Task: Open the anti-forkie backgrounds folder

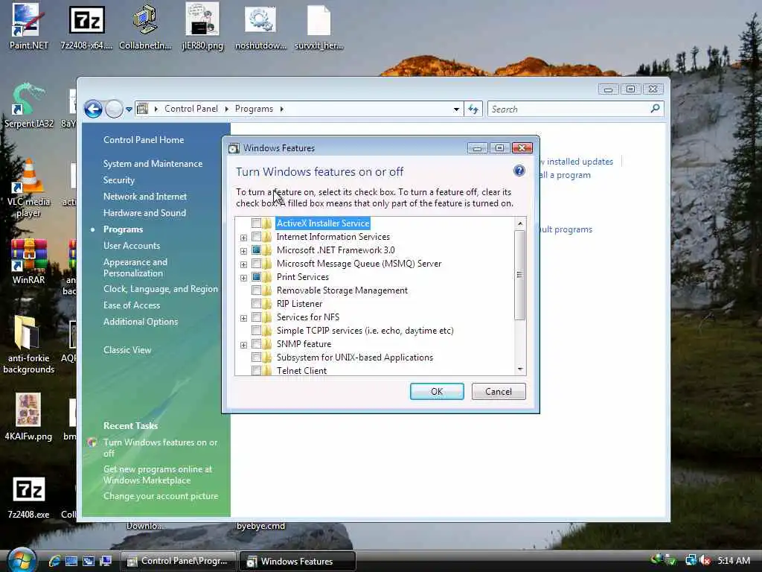Action: 28,343
